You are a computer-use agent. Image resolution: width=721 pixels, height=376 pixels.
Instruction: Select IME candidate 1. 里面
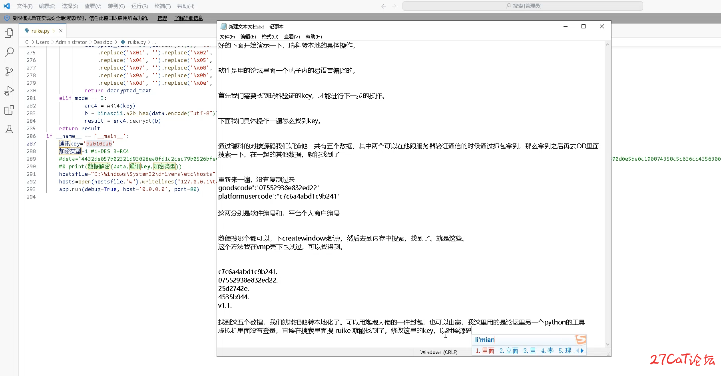[x=484, y=350]
